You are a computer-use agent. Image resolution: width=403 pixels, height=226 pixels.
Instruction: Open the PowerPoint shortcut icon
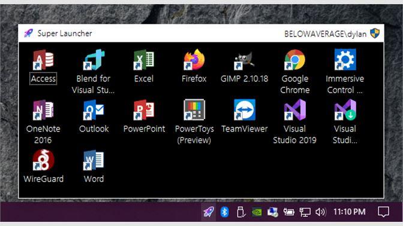click(x=144, y=110)
